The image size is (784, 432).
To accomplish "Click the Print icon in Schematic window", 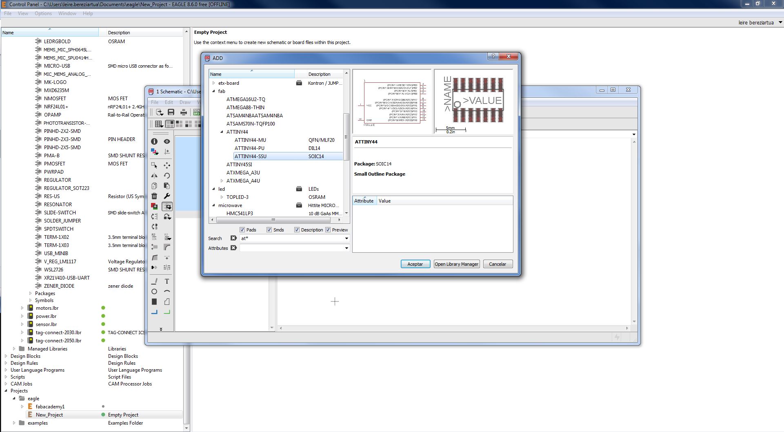I will pos(184,112).
